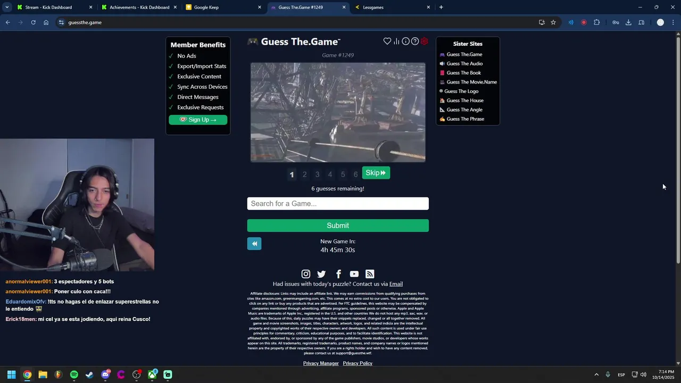Open the browser home page

[46, 22]
